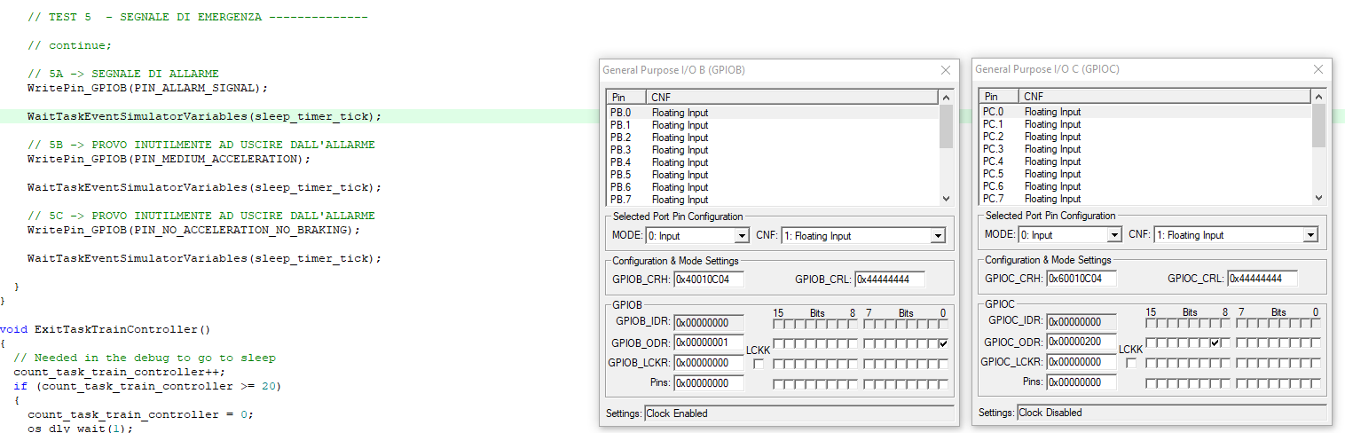Image resolution: width=1345 pixels, height=433 pixels.
Task: Click scroll-up arrow of GPIOC pin list
Action: coord(1318,98)
